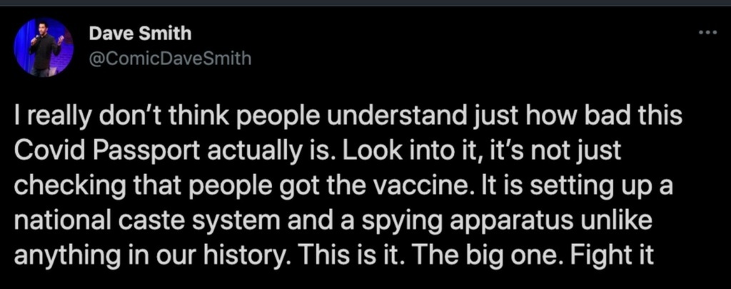The width and height of the screenshot is (731, 289).
Task: Visit the @ComicDaveSmith handle link
Action: (x=168, y=59)
